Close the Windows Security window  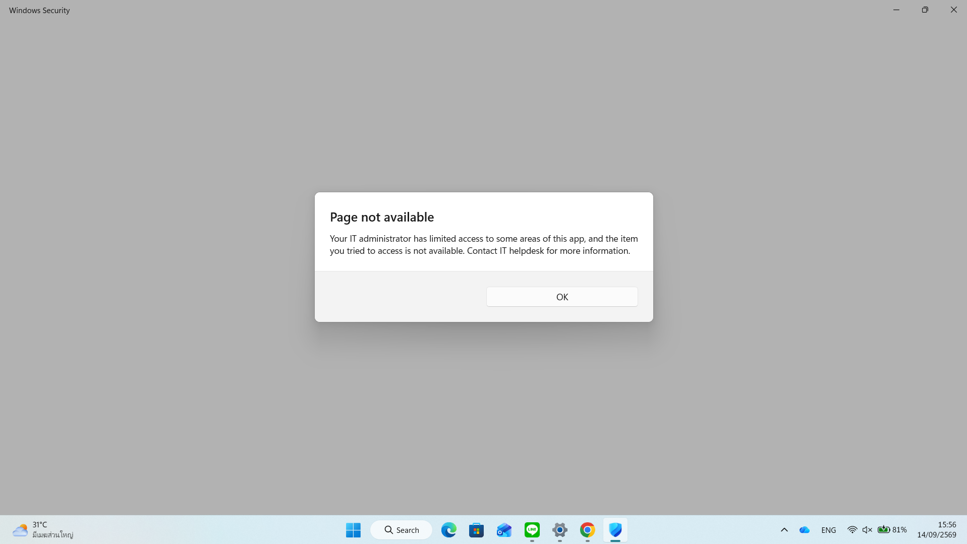tap(953, 10)
